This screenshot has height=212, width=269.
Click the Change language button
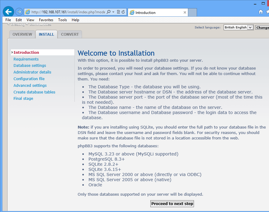click(262, 28)
